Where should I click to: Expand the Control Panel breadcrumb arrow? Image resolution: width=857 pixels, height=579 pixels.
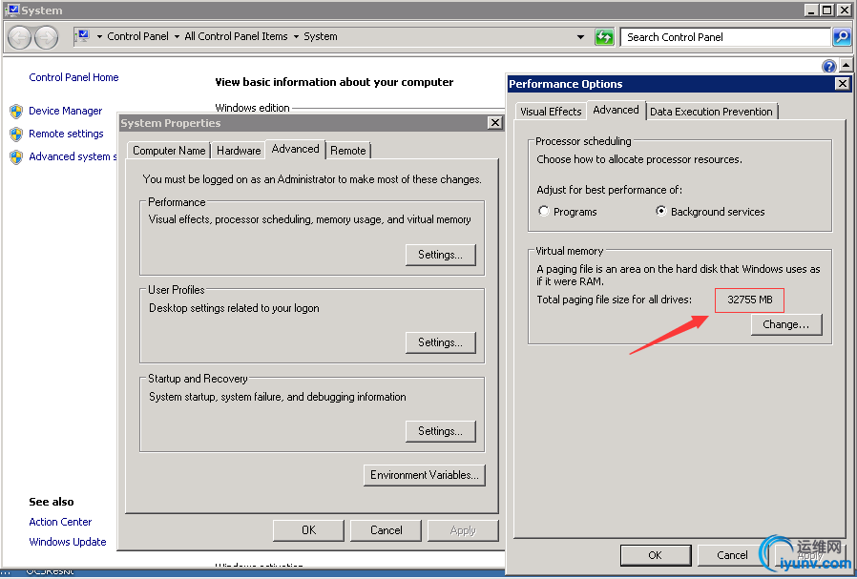(x=177, y=36)
